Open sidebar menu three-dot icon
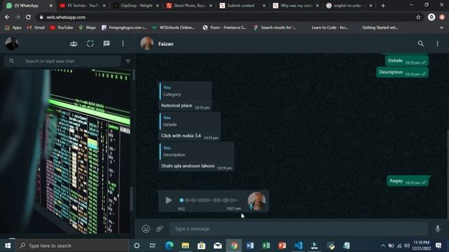The height and width of the screenshot is (252, 449). (x=123, y=43)
